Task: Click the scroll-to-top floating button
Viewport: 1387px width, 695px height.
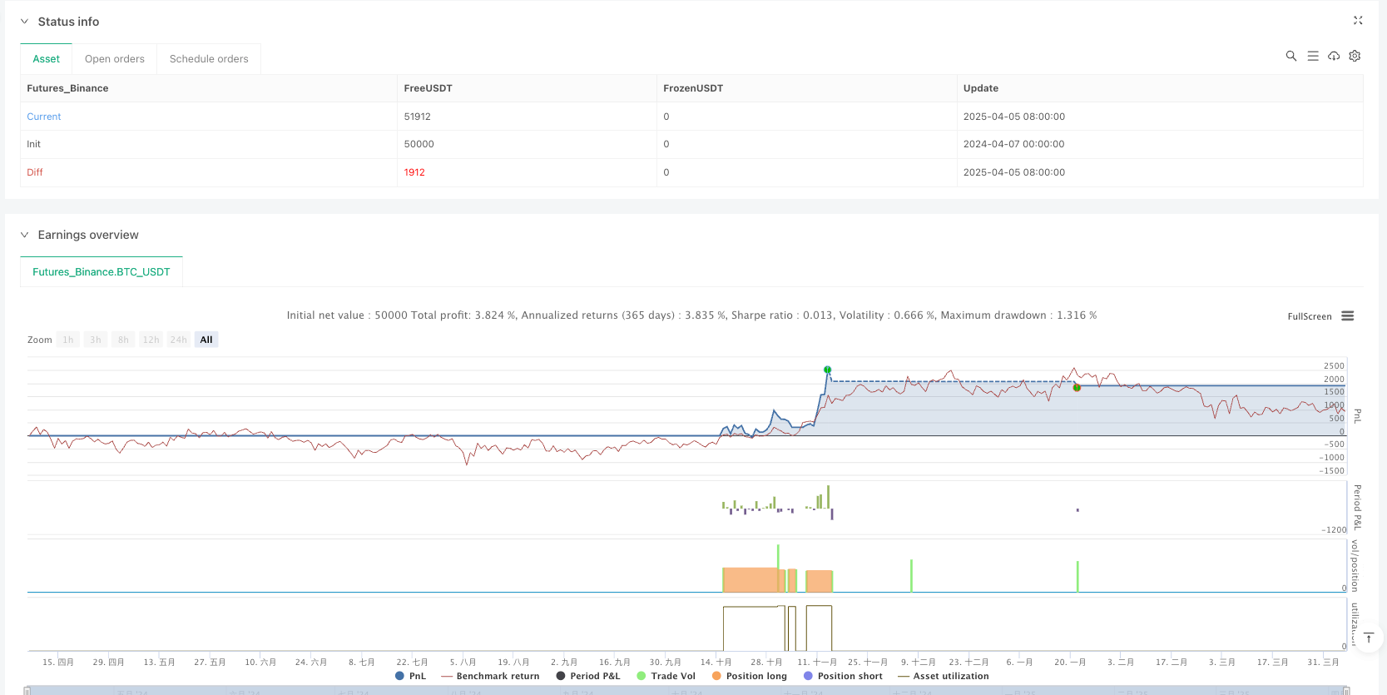Action: (1369, 638)
